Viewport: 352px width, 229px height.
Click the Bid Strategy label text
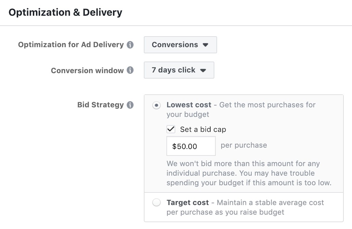click(x=100, y=105)
